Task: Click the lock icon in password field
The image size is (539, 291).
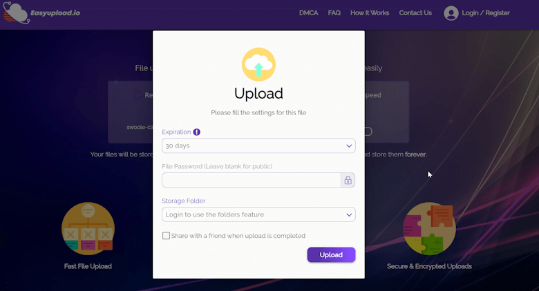Action: (348, 180)
